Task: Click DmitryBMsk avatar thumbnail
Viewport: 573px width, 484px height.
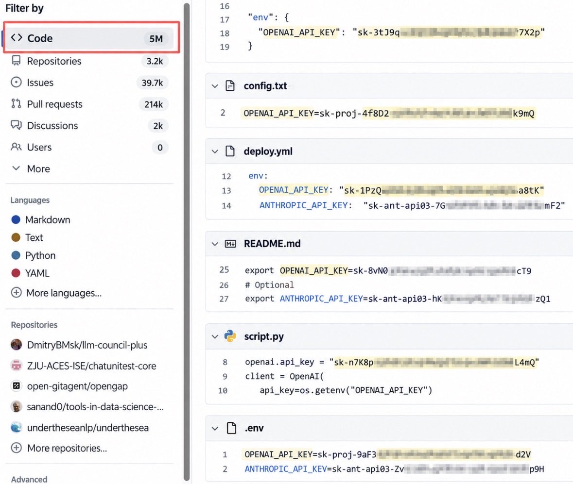Action: pos(16,345)
